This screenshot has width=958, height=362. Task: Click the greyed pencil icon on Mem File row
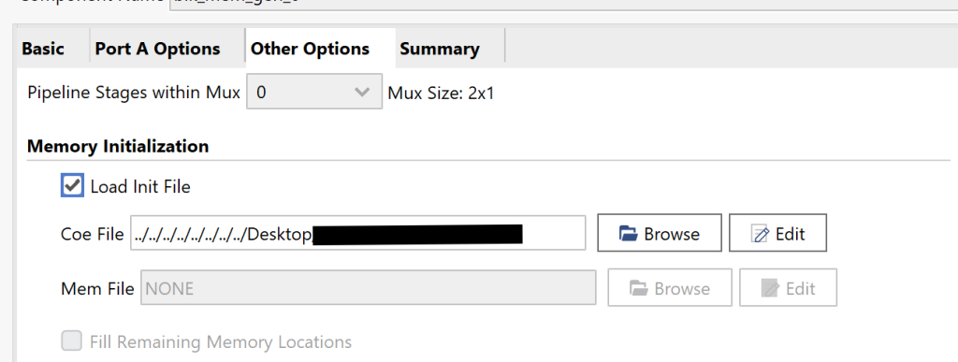(771, 288)
